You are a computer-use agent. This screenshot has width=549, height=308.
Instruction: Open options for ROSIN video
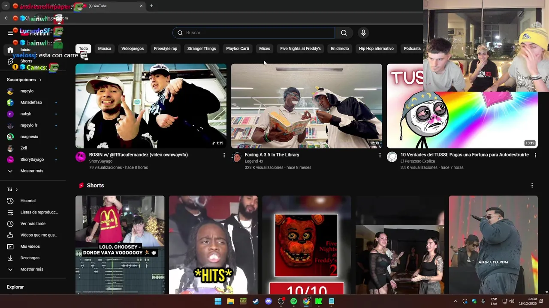tap(224, 155)
